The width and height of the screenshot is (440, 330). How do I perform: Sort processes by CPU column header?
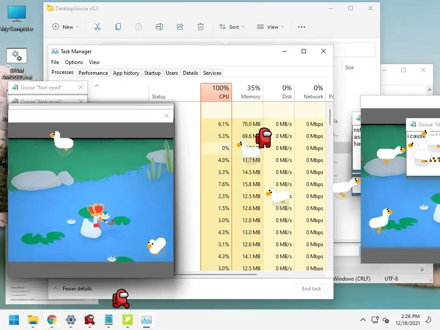[217, 92]
